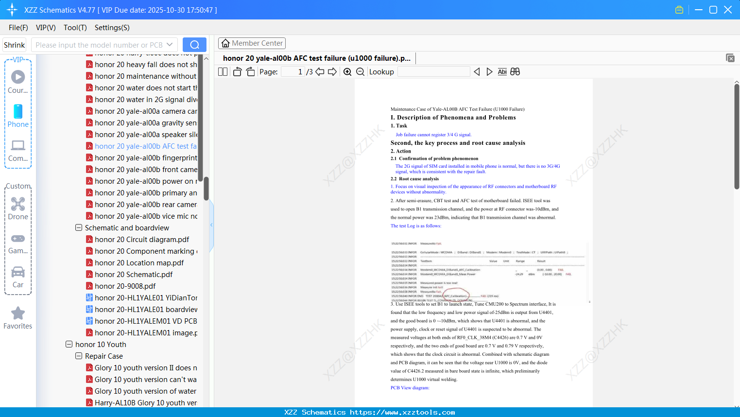
Task: Select the Phone category icon
Action: tap(18, 116)
